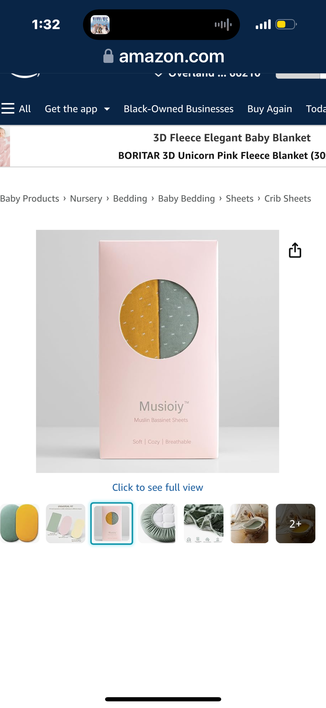Tap the lock icon in address bar

tap(108, 56)
